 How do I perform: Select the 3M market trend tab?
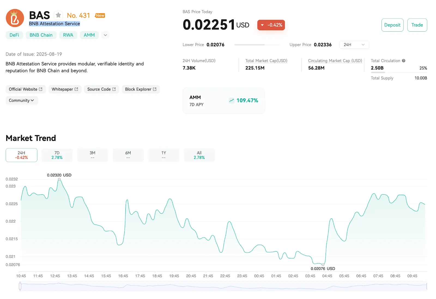click(x=93, y=155)
